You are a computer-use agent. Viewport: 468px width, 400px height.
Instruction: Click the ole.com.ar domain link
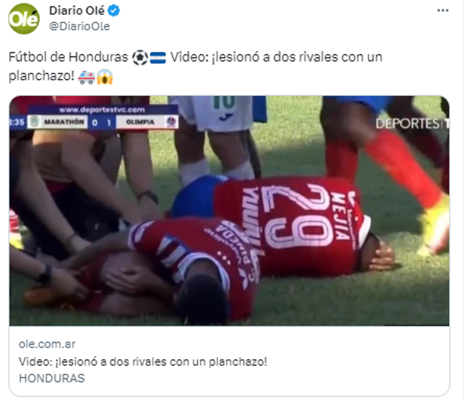tap(47, 344)
